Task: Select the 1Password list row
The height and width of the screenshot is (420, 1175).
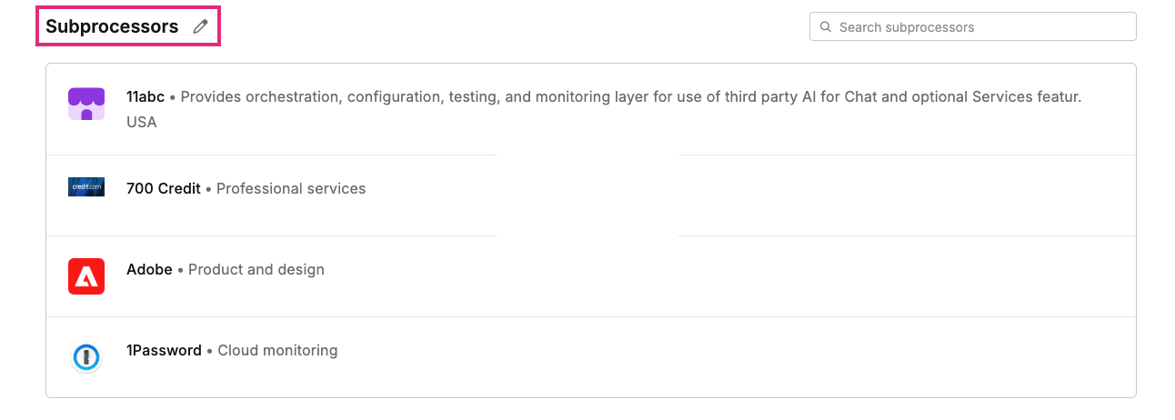Action: click(x=591, y=357)
